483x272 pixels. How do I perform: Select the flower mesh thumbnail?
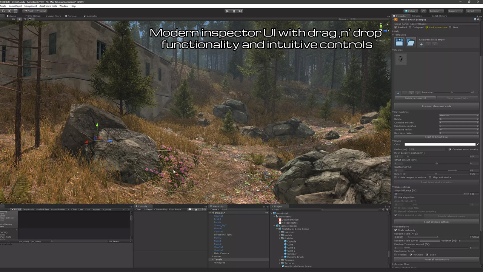tap(401, 59)
